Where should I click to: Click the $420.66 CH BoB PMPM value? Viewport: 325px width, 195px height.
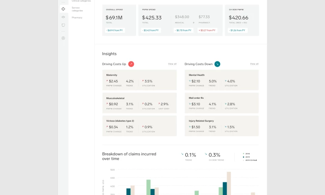coord(238,18)
